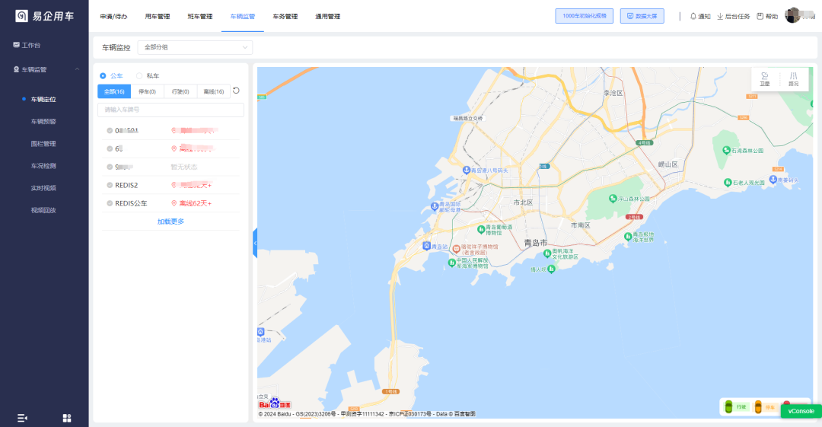Open 通知 bell notifications
This screenshot has height=427, width=822.
tap(700, 16)
